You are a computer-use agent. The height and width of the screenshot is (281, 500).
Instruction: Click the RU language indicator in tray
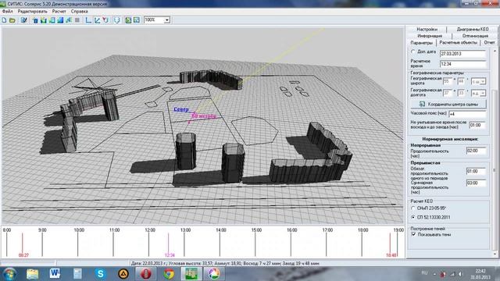[424, 273]
